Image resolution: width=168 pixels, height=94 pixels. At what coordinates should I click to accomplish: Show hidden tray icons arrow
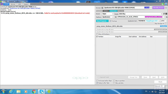click(x=150, y=92)
